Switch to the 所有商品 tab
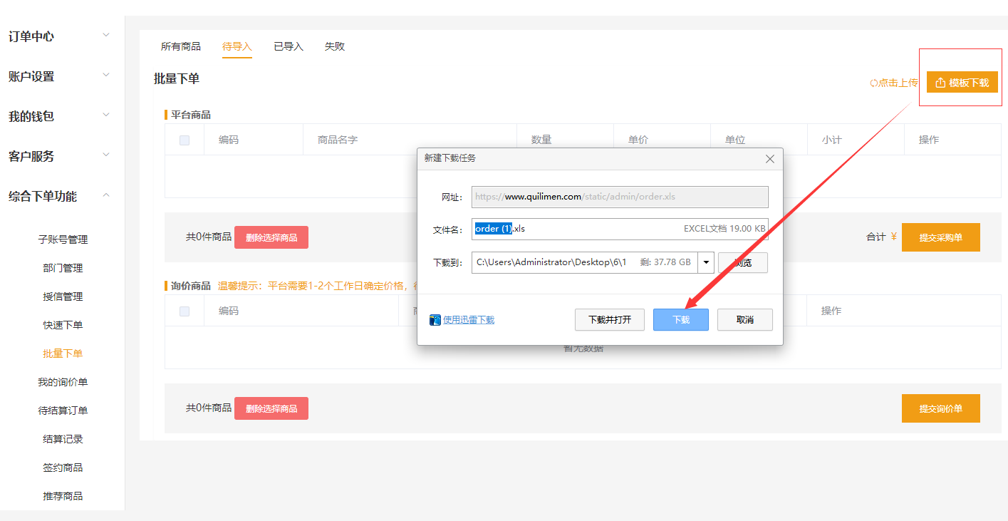 point(181,46)
